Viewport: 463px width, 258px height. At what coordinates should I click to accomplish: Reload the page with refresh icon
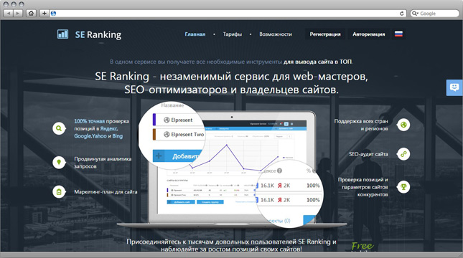[x=401, y=14]
